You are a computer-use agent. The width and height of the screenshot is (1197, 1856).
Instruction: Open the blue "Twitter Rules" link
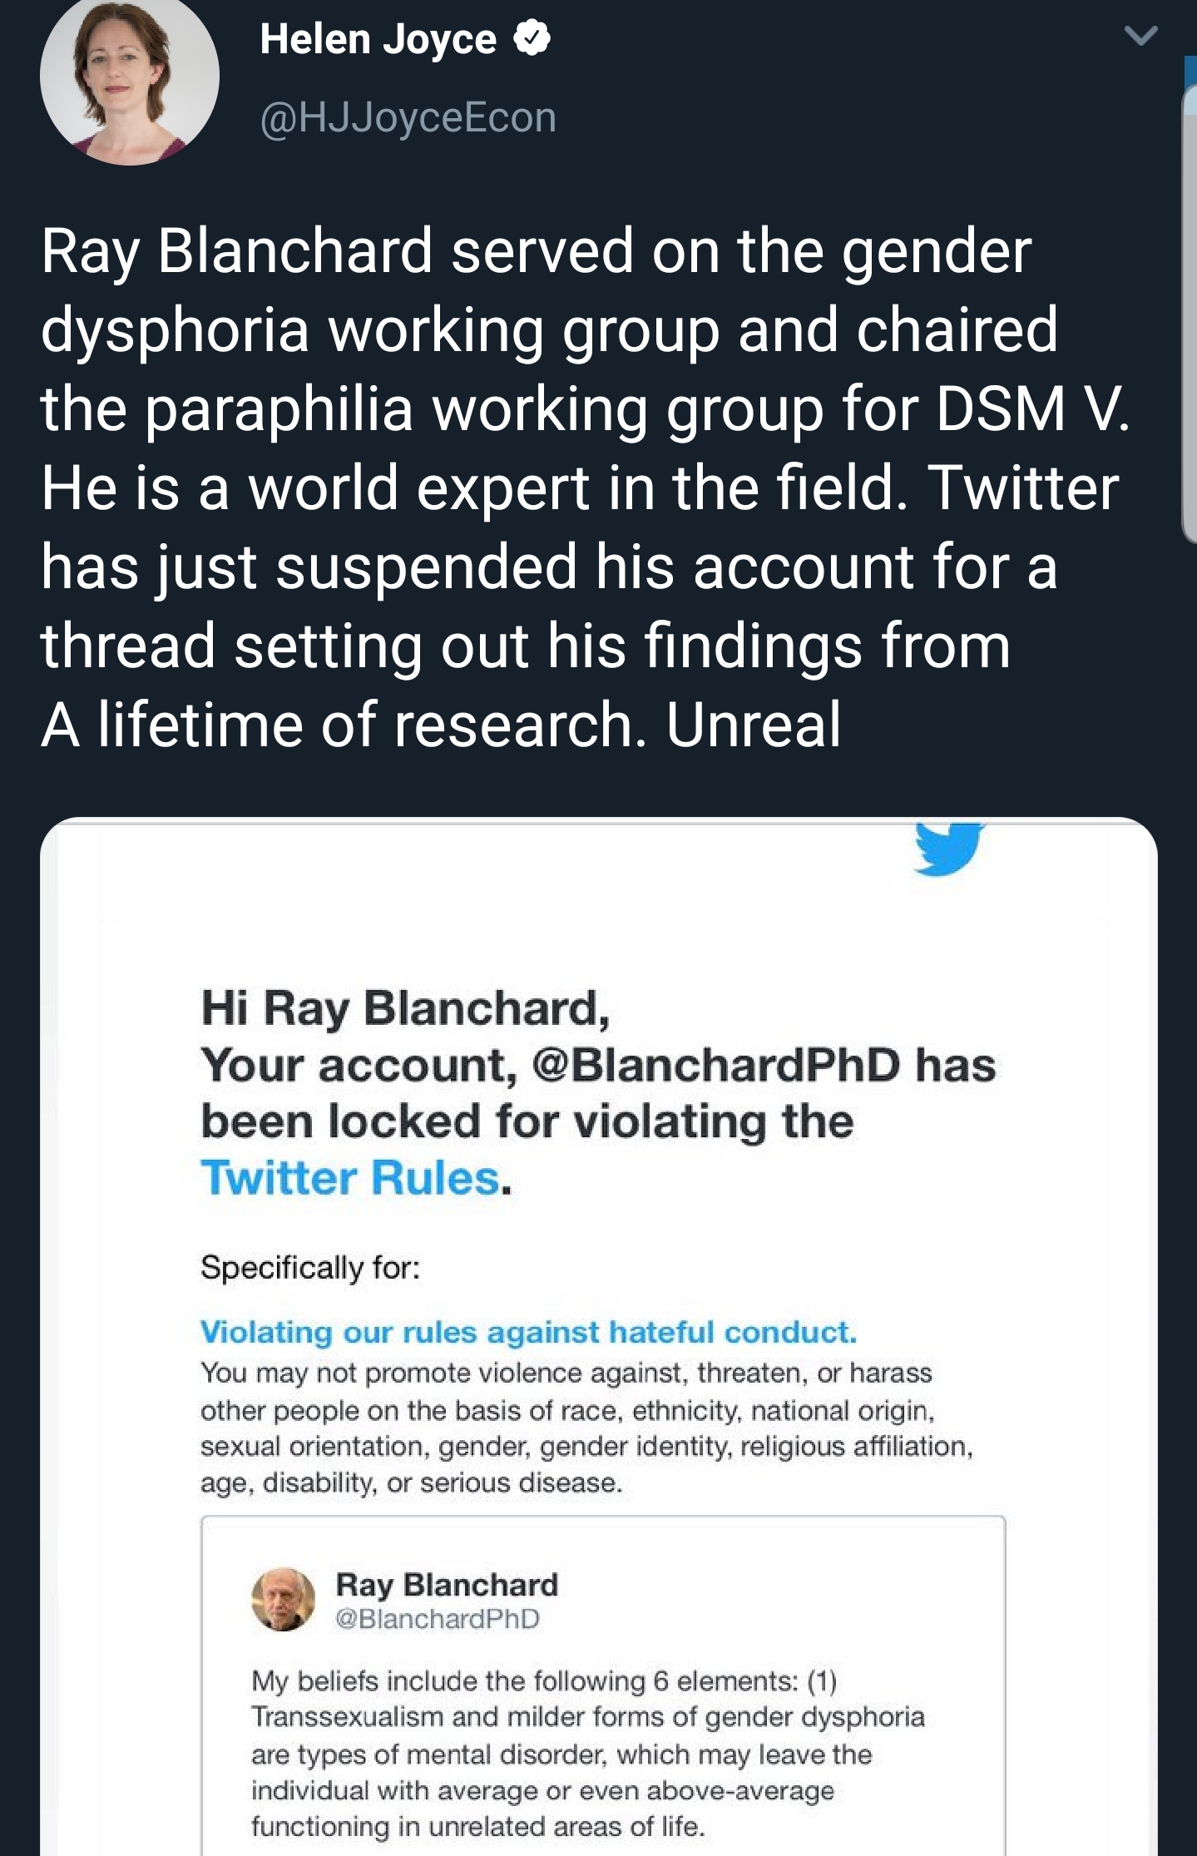coord(350,1178)
